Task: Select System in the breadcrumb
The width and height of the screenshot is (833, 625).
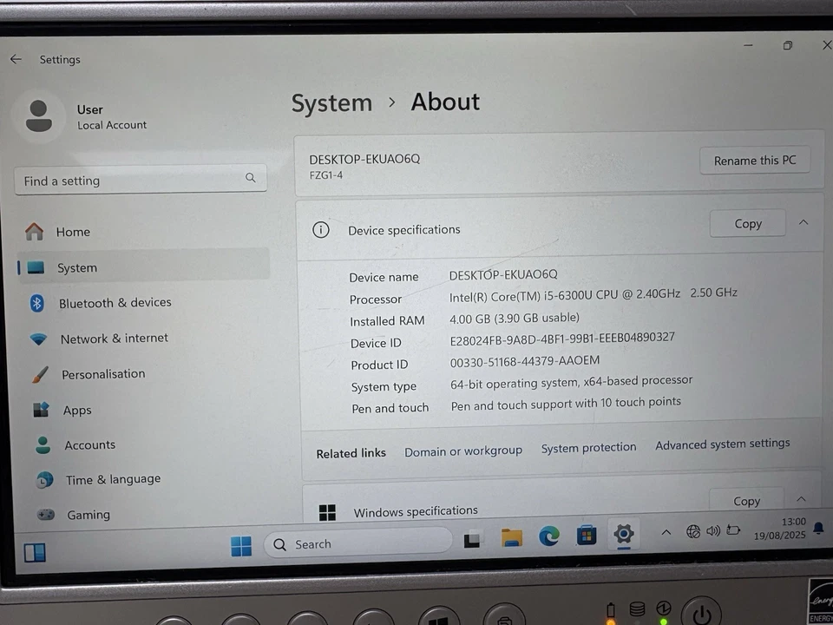Action: tap(331, 102)
